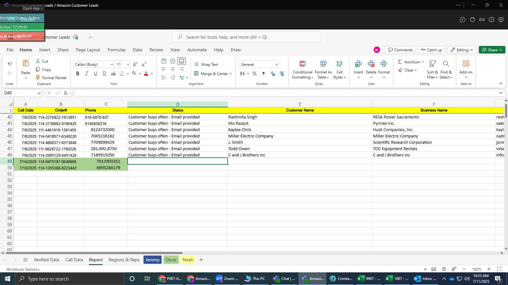
Task: Open the Insert ribbon tab
Action: (45, 50)
